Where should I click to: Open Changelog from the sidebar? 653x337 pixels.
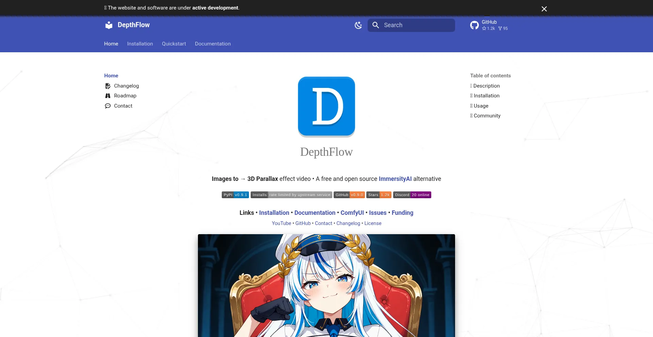click(126, 86)
